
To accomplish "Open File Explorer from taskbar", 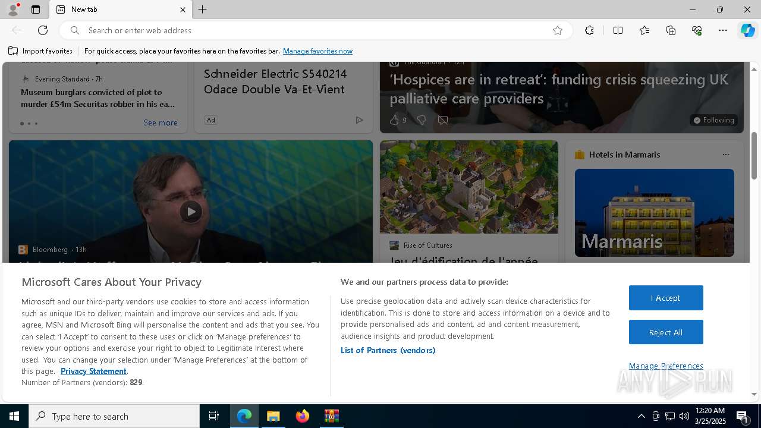I will [273, 416].
